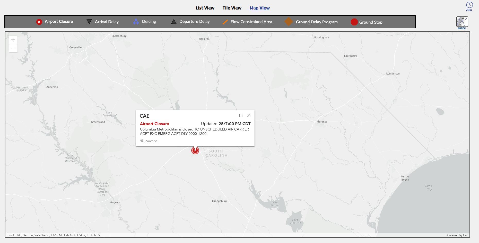Click the Airport Closure legend icon
This screenshot has height=243, width=479.
(x=39, y=22)
